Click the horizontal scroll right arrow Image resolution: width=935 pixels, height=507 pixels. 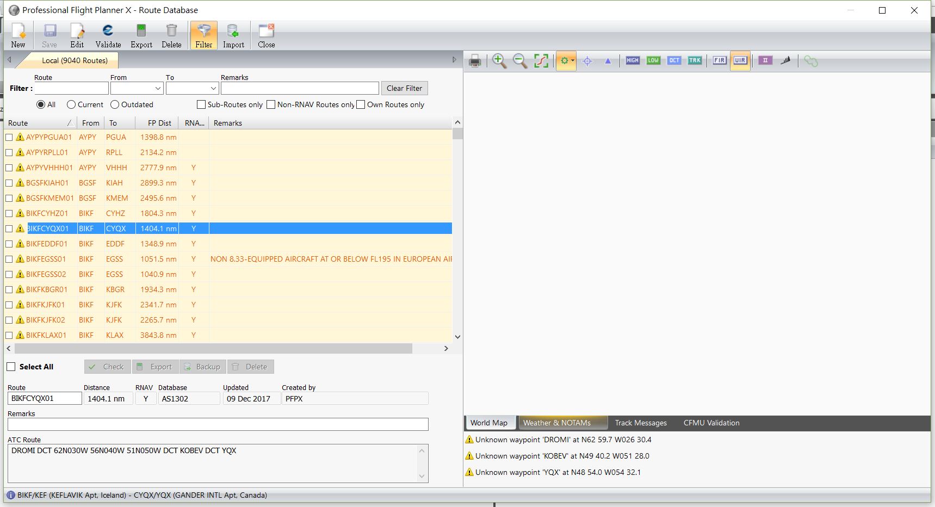(446, 348)
